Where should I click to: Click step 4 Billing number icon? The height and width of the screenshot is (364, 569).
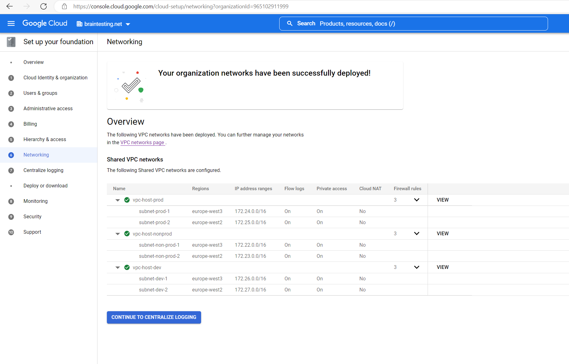tap(11, 124)
